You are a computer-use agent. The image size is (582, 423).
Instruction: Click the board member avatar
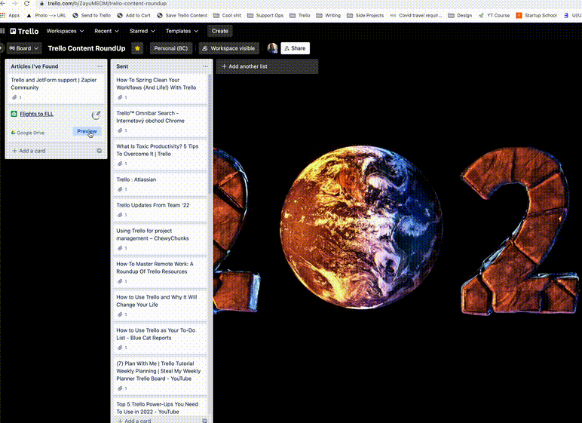[x=272, y=48]
